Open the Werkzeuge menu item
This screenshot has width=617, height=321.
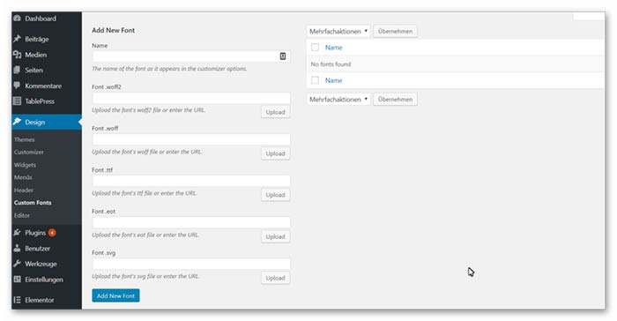[x=47, y=264]
